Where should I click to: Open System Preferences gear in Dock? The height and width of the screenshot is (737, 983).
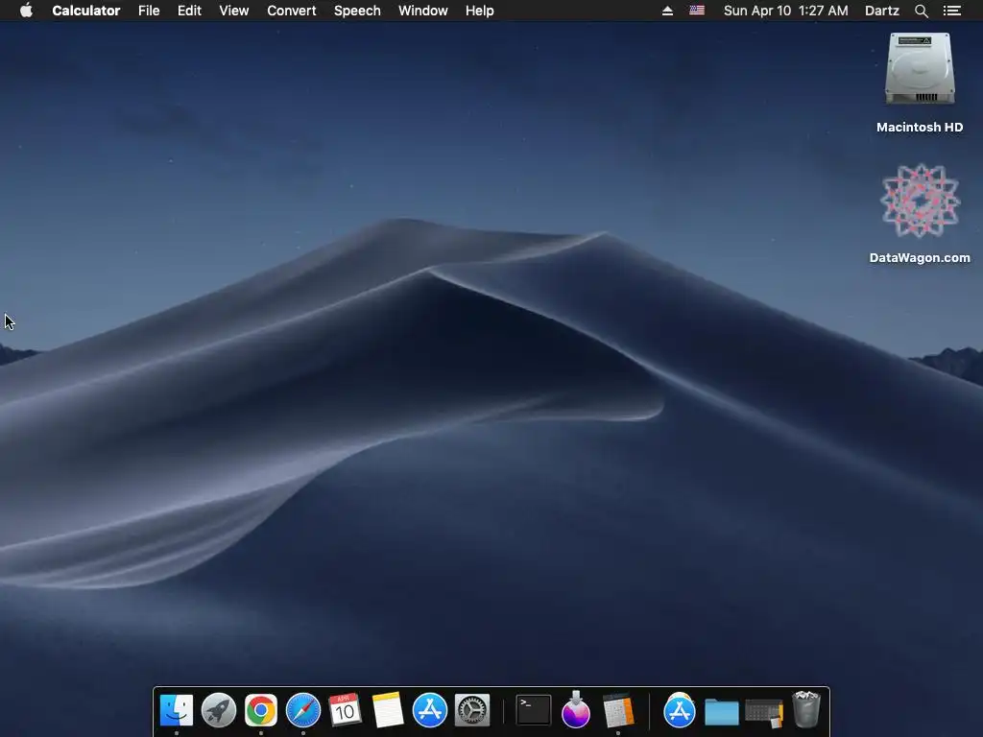(x=472, y=711)
